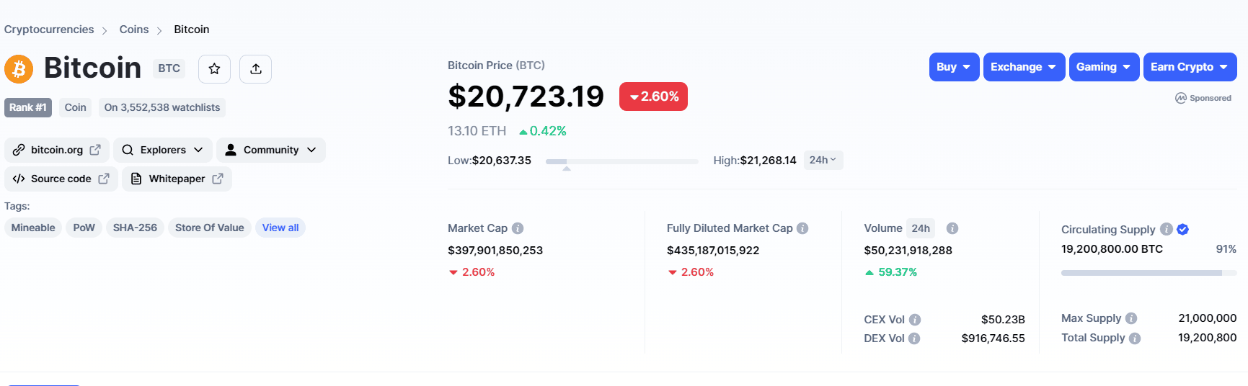The image size is (1248, 386).
Task: Add Bitcoin to watchlist with star icon
Action: click(214, 69)
